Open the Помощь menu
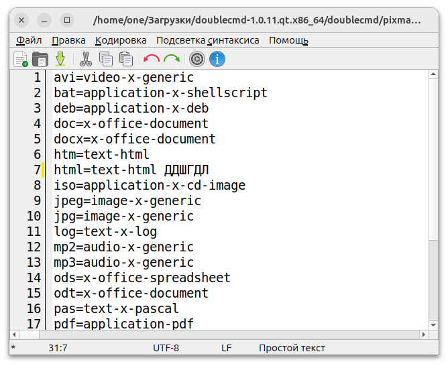 tap(288, 40)
